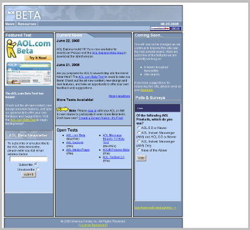Select None of the Above poll option
The image size is (250, 230).
(x=139, y=150)
